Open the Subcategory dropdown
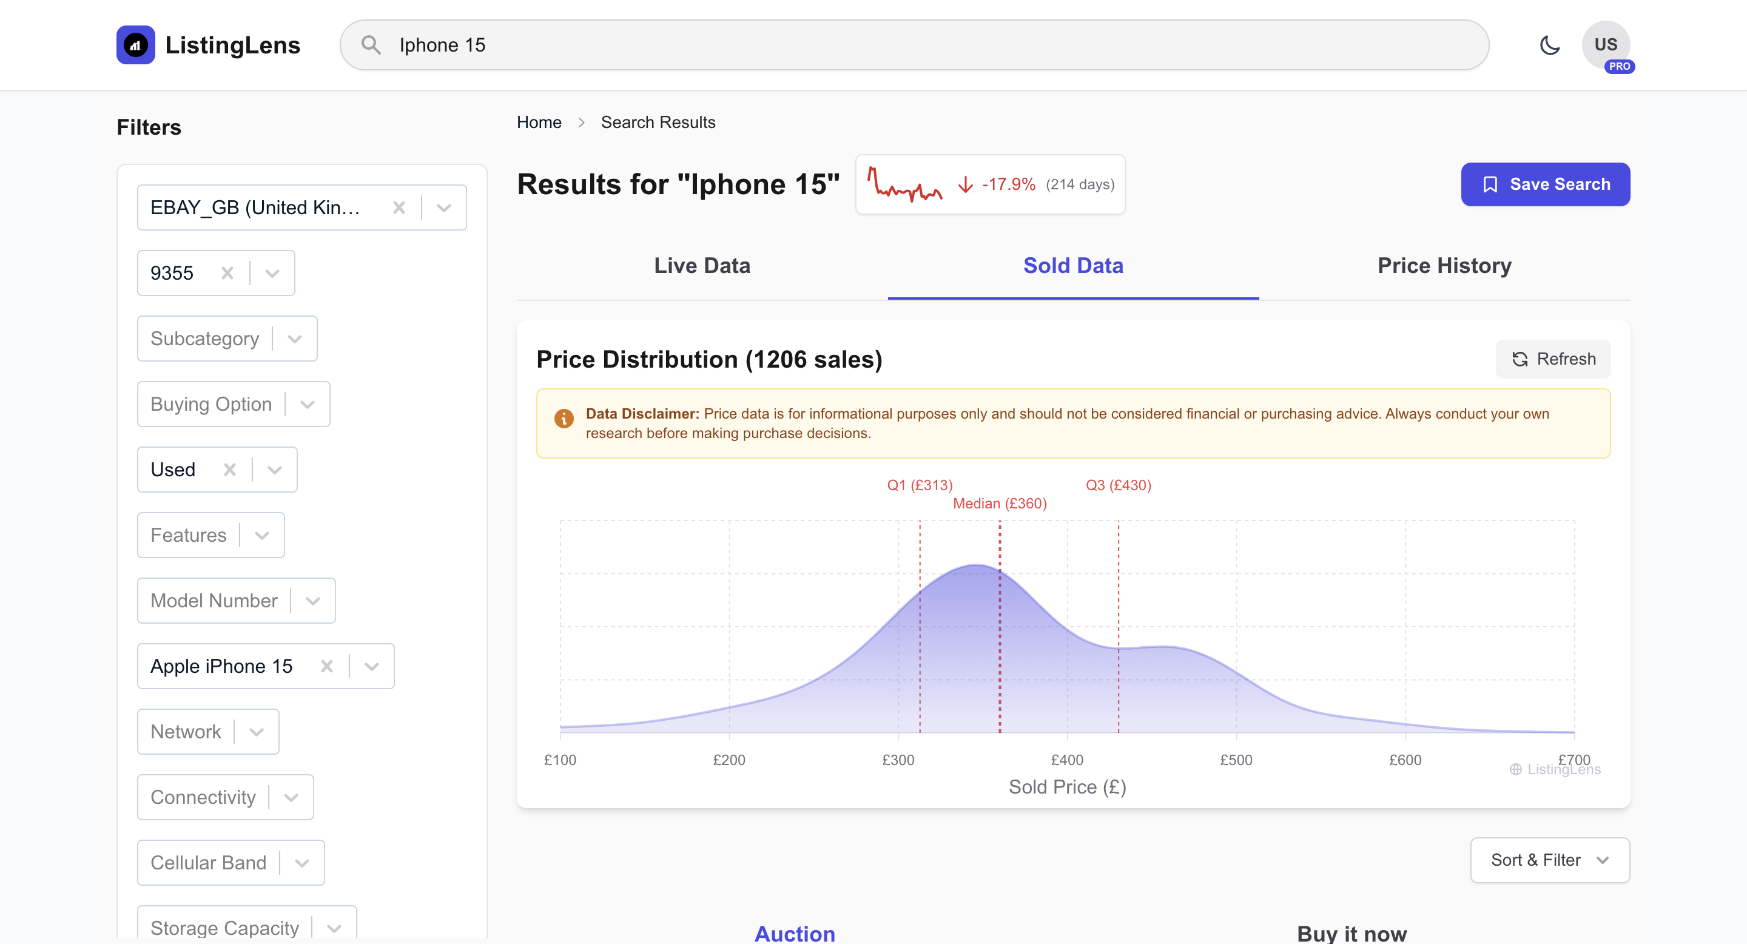Screen dimensions: 1747x944 tap(294, 339)
